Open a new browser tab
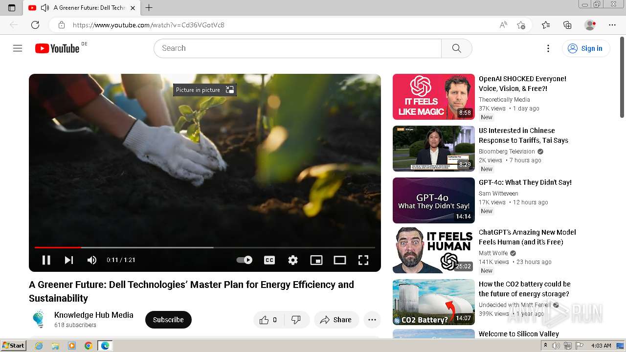Screen dimensions: 626x352 coord(149,8)
